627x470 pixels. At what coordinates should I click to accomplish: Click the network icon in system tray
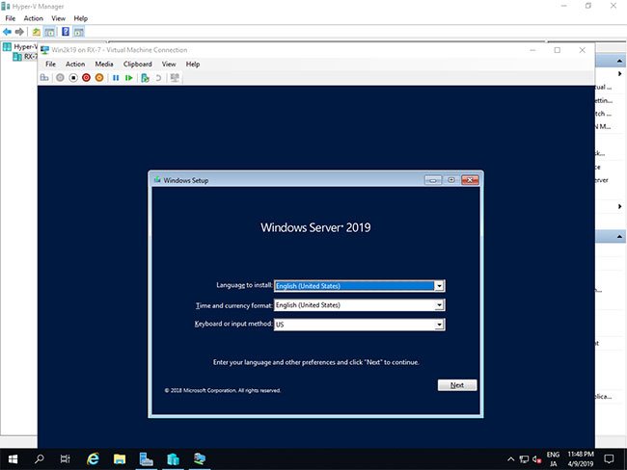click(x=524, y=459)
